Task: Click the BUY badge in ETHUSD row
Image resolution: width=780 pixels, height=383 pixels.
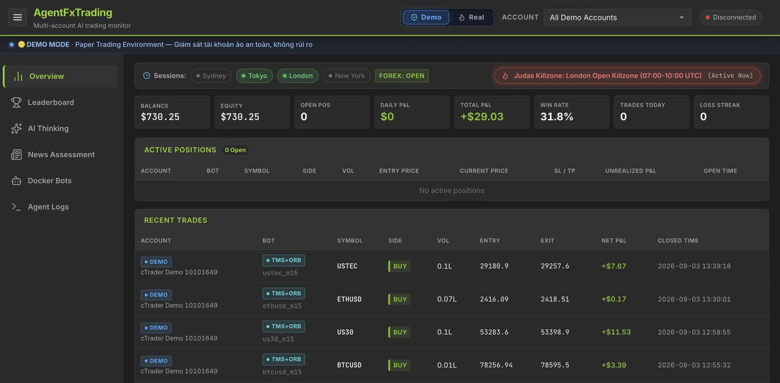Action: tap(399, 299)
